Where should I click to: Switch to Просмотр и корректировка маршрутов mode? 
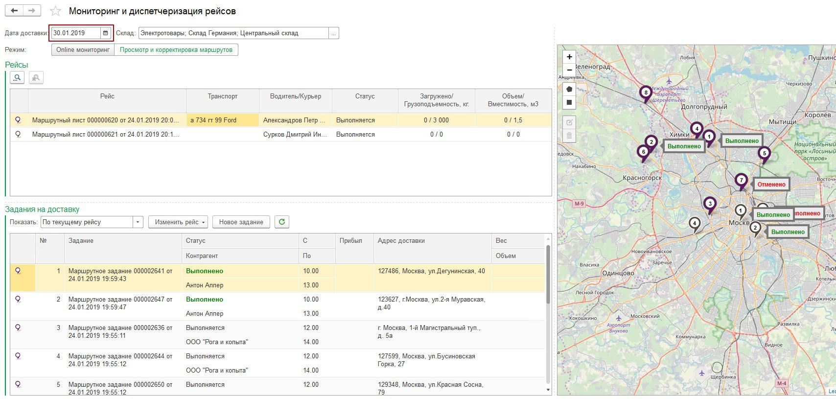(x=176, y=50)
